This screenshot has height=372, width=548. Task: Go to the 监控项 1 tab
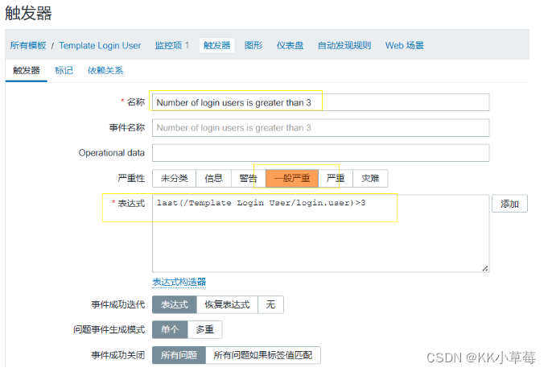172,45
